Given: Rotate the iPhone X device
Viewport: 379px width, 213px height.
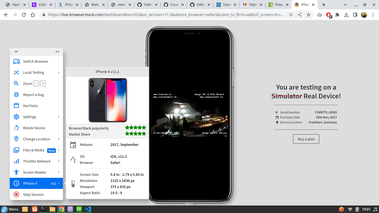Looking at the screenshot, I should pyautogui.click(x=34, y=128).
